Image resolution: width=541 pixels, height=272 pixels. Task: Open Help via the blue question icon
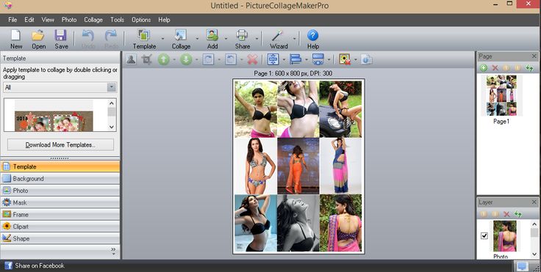312,35
